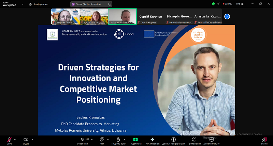The height and width of the screenshot is (146, 273).
Task: Open the Дополнительно more menu
Action: click(x=211, y=141)
